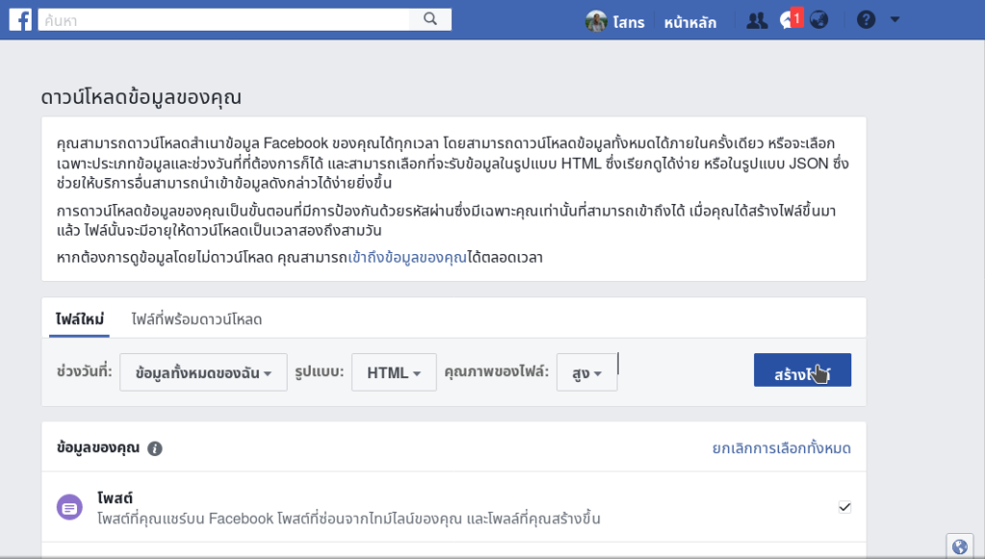Go to หน้าหลัก in the top bar
Viewport: 985px width, 559px height.
point(690,23)
